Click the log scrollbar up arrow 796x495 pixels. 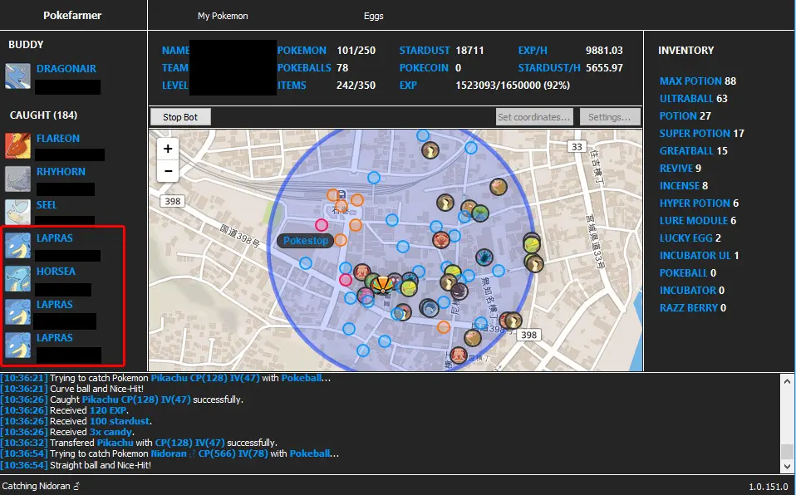tap(787, 380)
